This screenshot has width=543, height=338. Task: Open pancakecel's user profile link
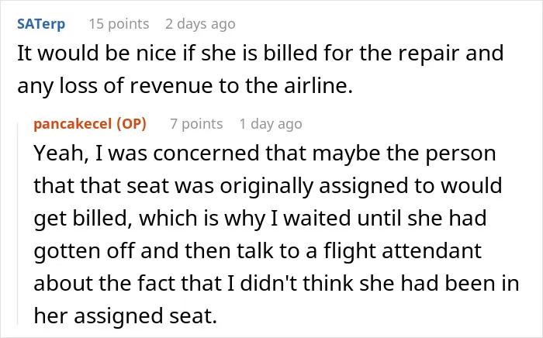pyautogui.click(x=73, y=124)
